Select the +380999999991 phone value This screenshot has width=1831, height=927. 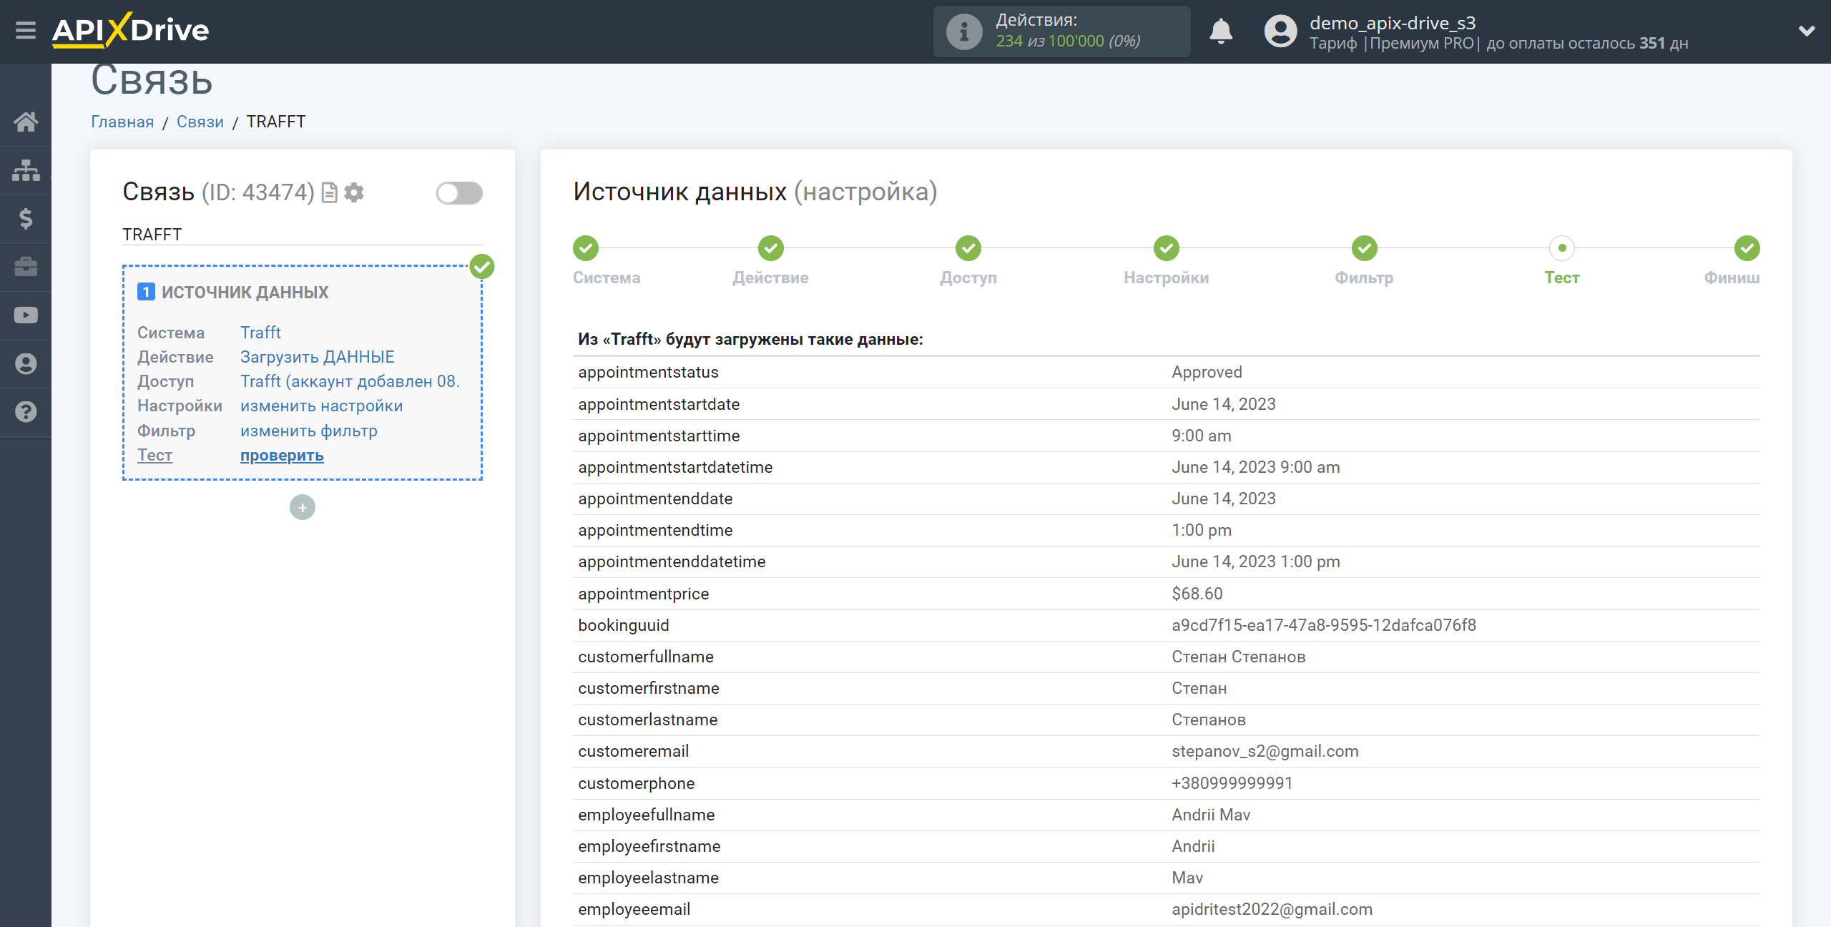click(1232, 783)
